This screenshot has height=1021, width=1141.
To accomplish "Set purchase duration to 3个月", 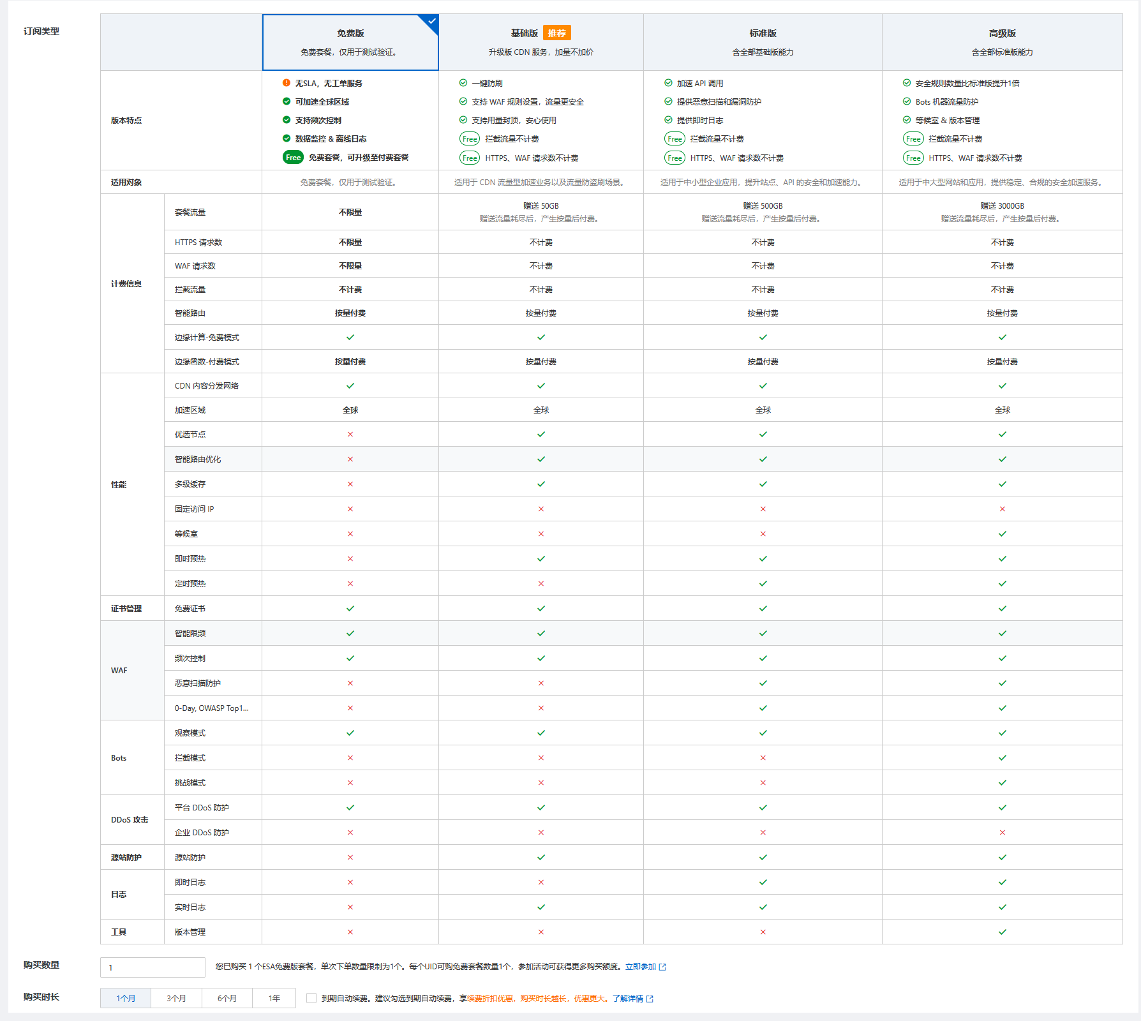I will pyautogui.click(x=176, y=998).
